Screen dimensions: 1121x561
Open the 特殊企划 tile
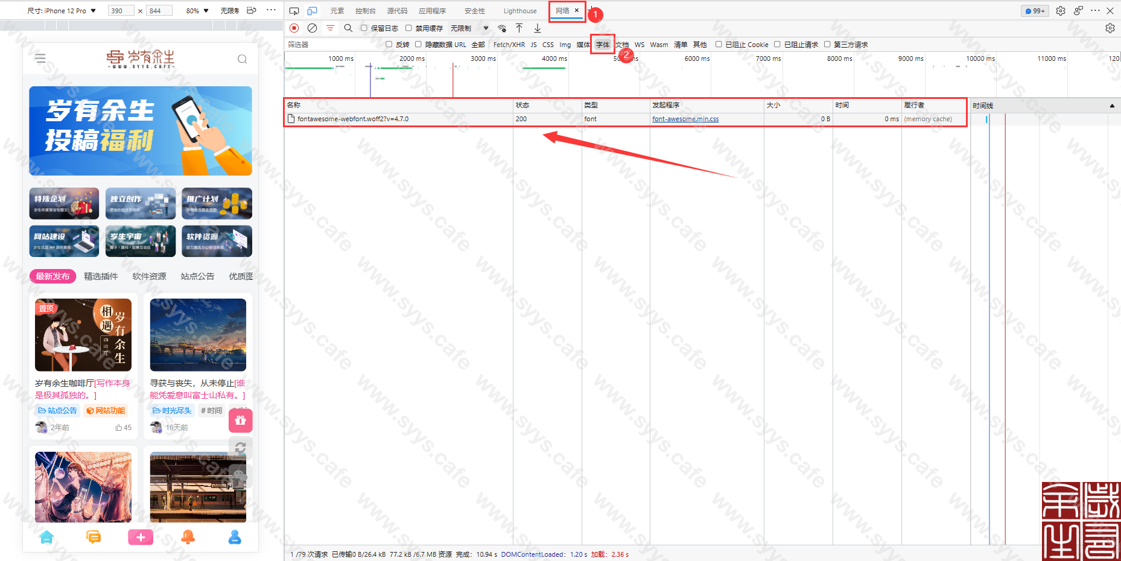pyautogui.click(x=64, y=203)
